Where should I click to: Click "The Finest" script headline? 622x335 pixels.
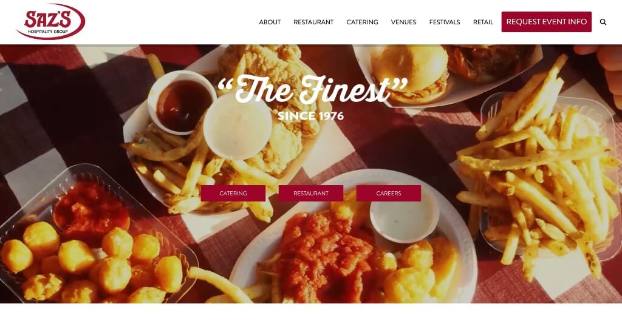[313, 90]
